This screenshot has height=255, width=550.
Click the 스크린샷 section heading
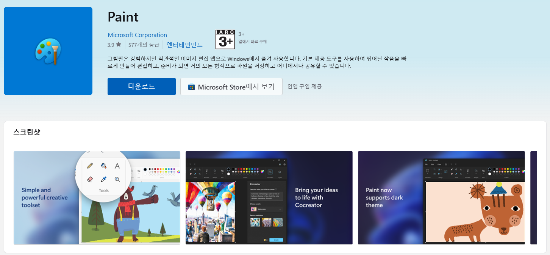(27, 132)
